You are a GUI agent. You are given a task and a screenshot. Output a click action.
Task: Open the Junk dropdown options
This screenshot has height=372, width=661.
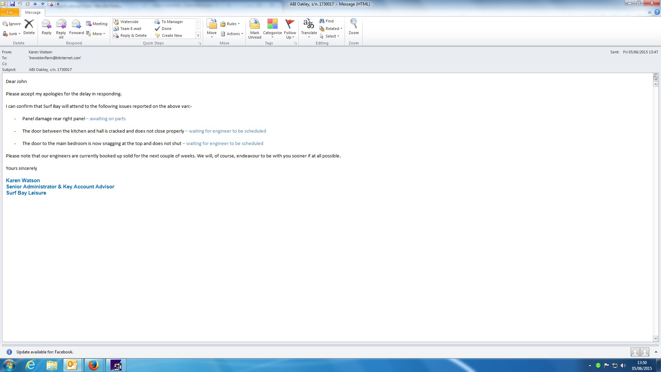[x=12, y=34]
